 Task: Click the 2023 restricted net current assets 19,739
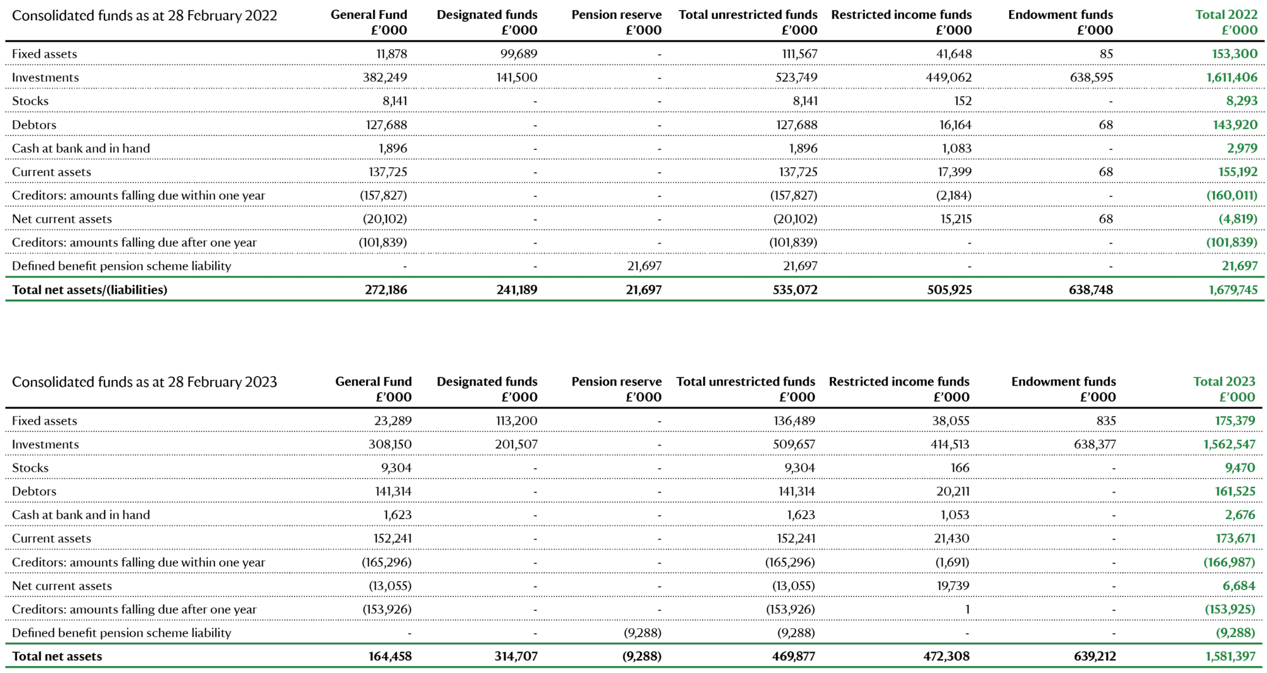click(953, 586)
